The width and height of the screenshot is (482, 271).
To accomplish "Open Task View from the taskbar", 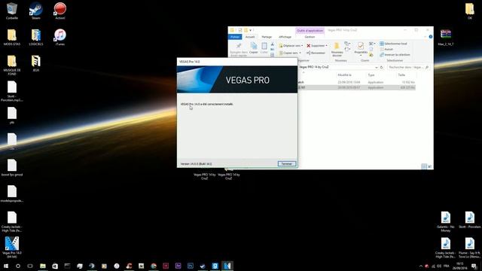I will point(30,266).
